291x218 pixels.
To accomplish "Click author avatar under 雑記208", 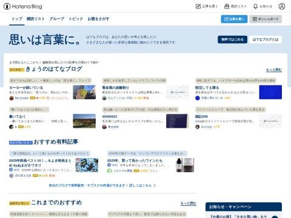I will click(x=198, y=127).
